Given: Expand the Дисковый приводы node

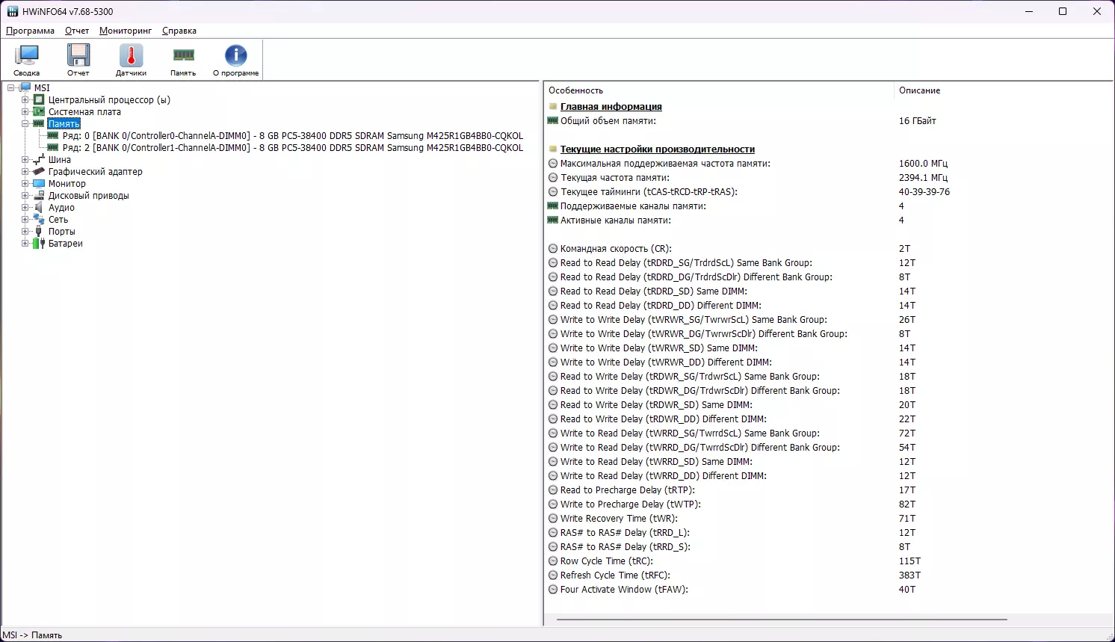Looking at the screenshot, I should tap(25, 196).
